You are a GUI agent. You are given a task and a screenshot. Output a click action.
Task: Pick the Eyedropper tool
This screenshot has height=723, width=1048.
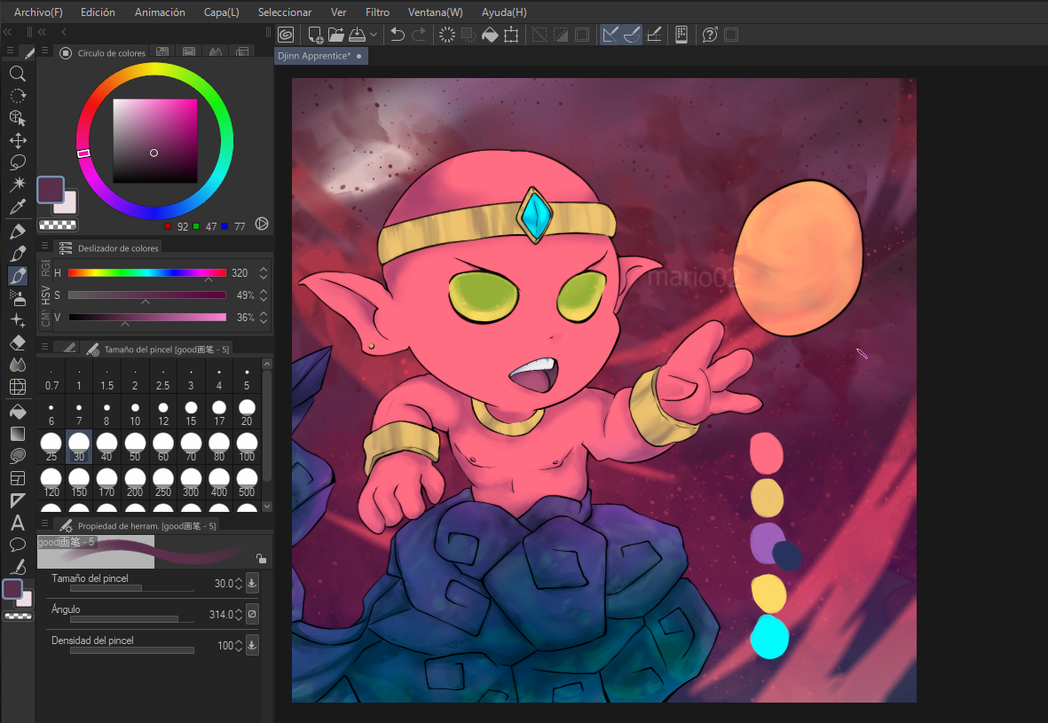[17, 208]
